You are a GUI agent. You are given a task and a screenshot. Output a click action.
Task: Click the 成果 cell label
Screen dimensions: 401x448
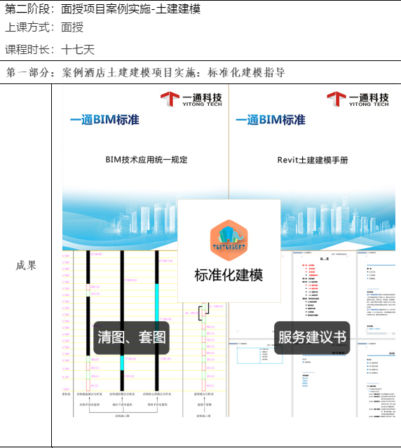26,266
